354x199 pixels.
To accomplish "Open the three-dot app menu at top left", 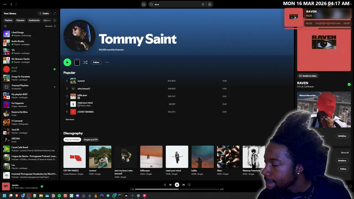I will click(x=5, y=4).
